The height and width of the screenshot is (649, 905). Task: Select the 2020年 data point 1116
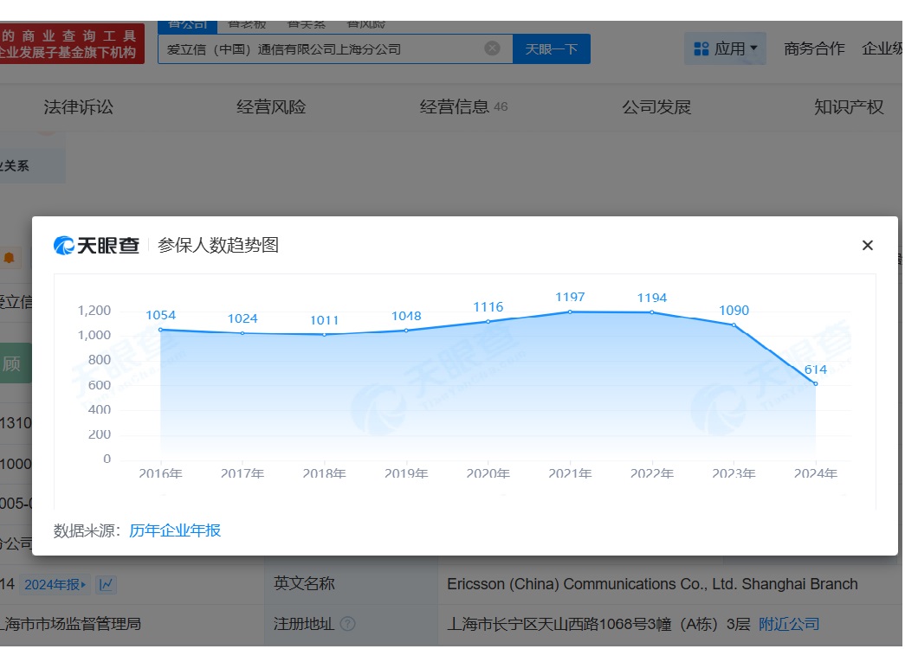(488, 321)
